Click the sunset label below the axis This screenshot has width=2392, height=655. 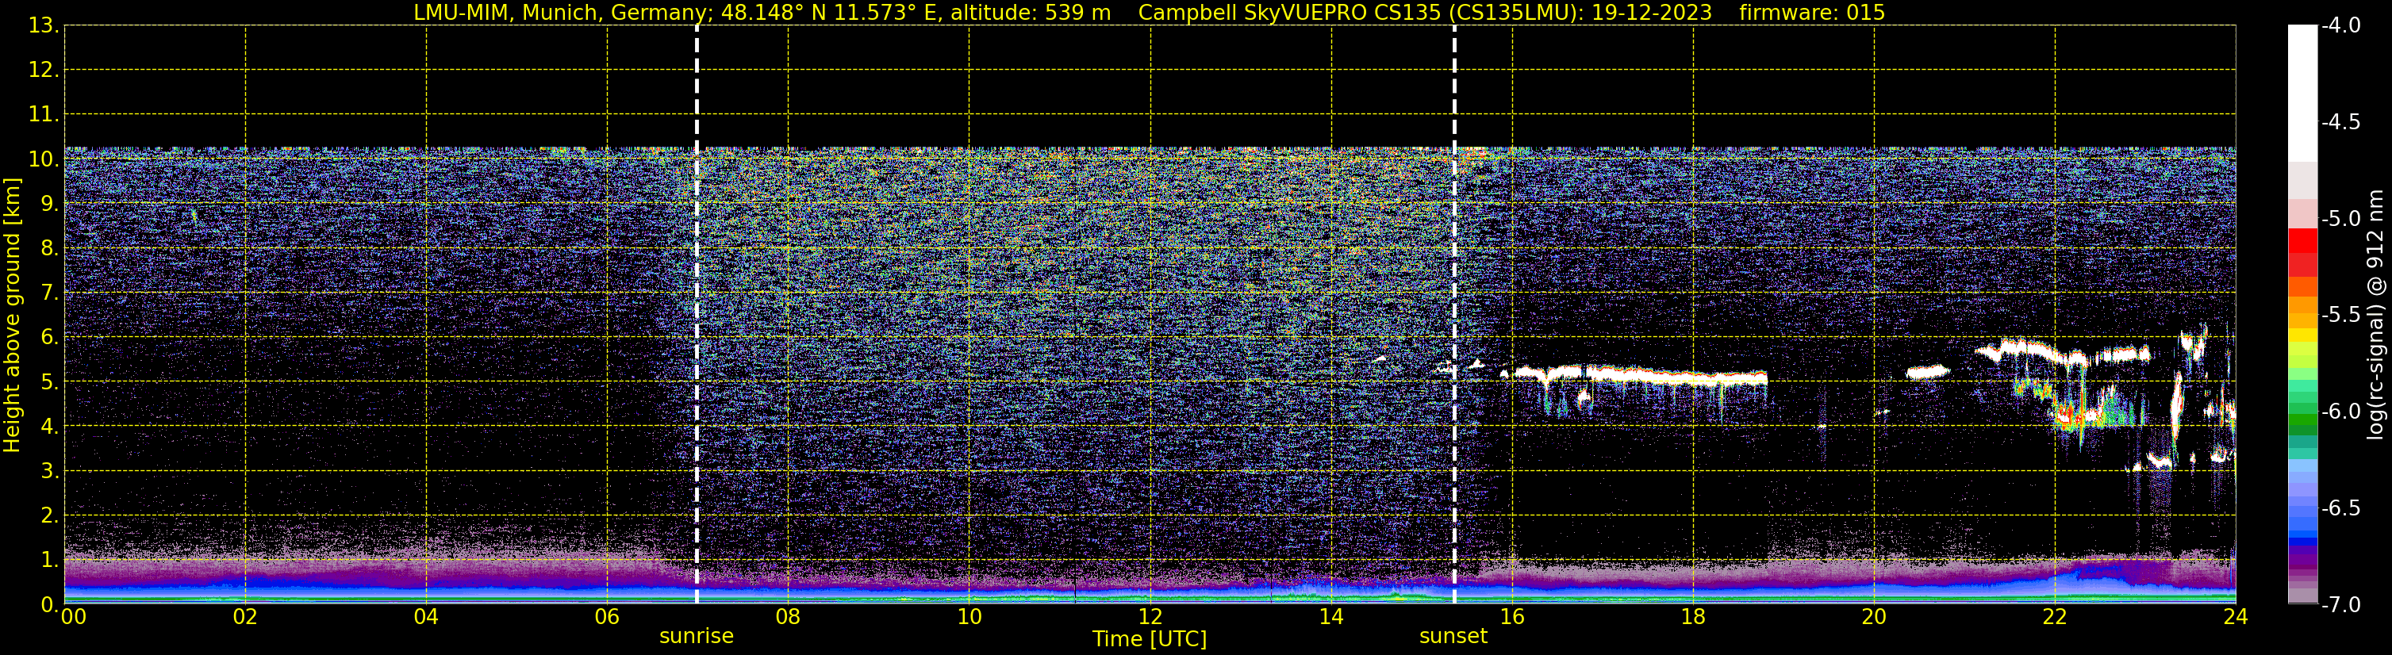(1453, 637)
